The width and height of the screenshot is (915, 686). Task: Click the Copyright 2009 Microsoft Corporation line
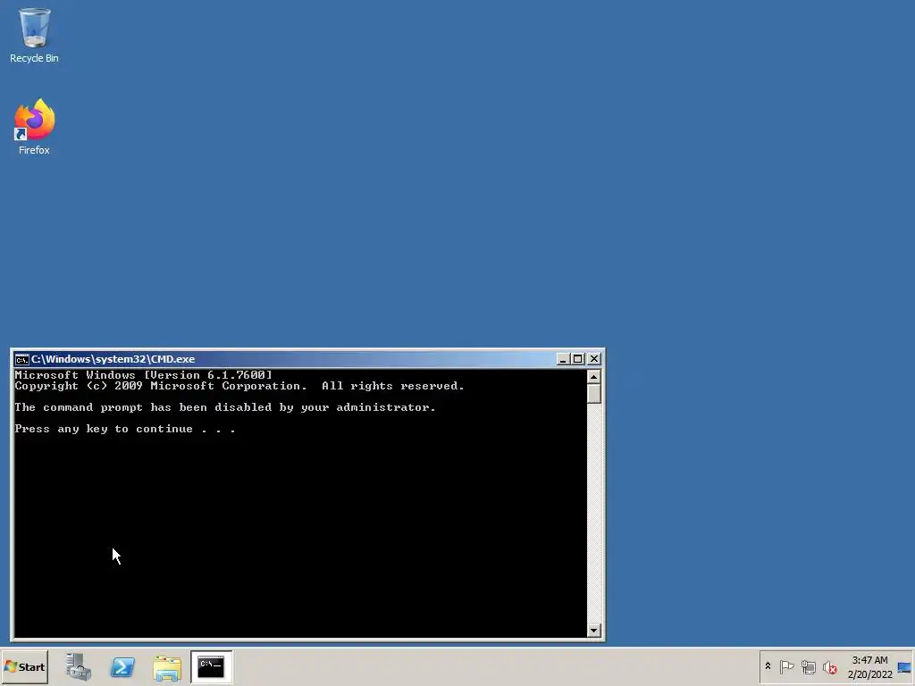[239, 386]
